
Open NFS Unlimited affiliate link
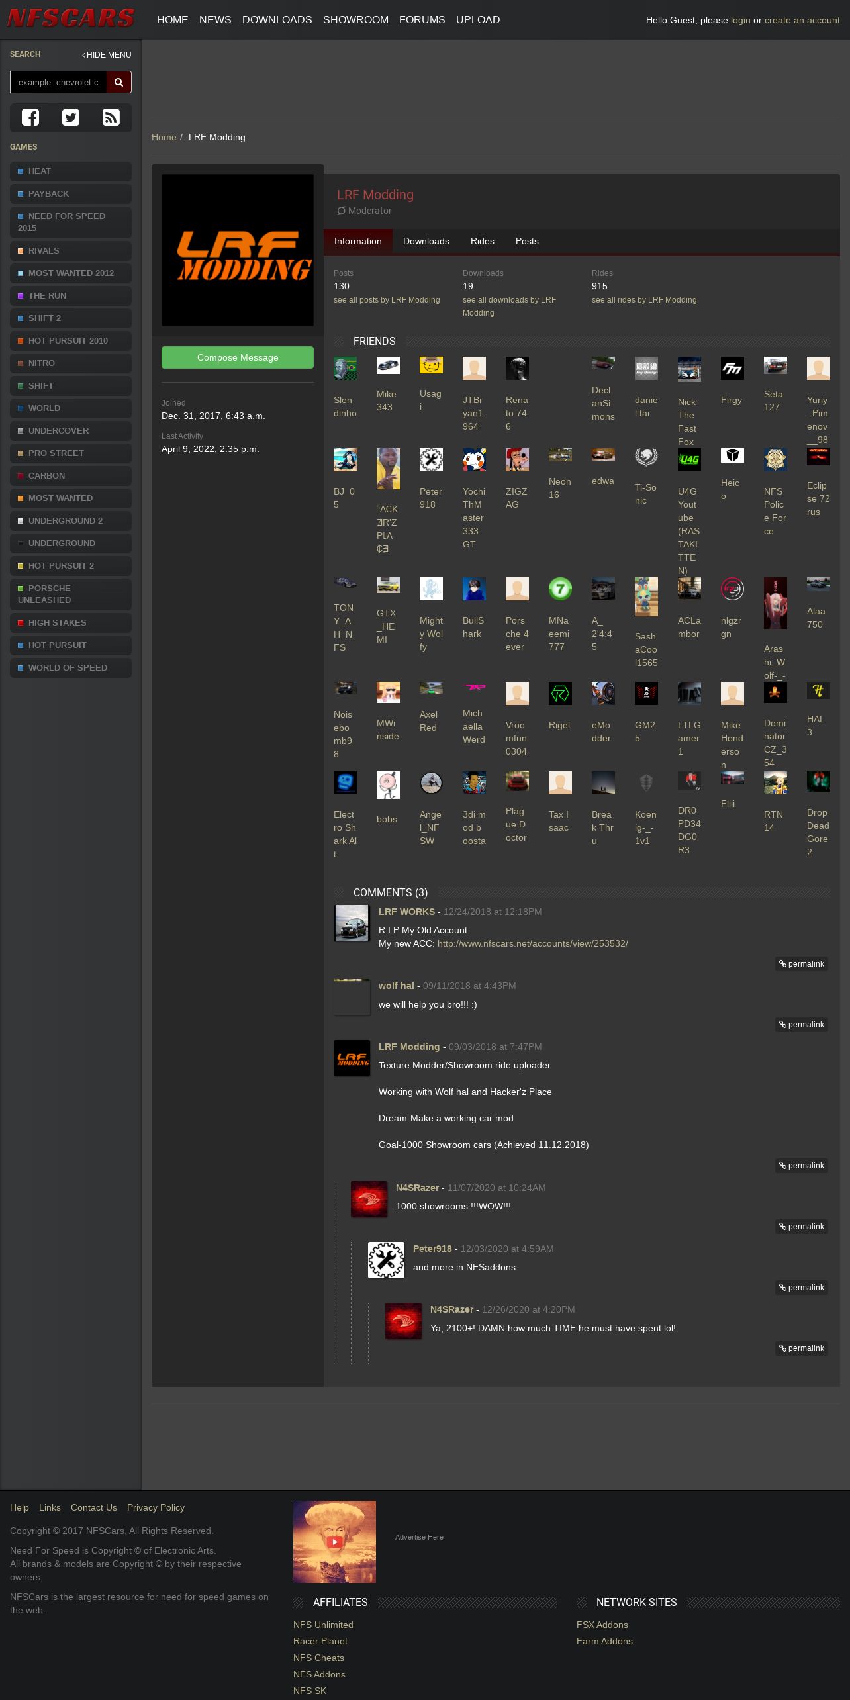pos(323,1625)
